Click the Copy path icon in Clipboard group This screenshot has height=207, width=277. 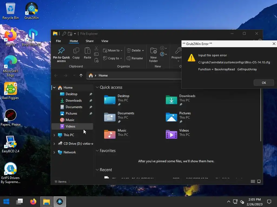pos(96,54)
